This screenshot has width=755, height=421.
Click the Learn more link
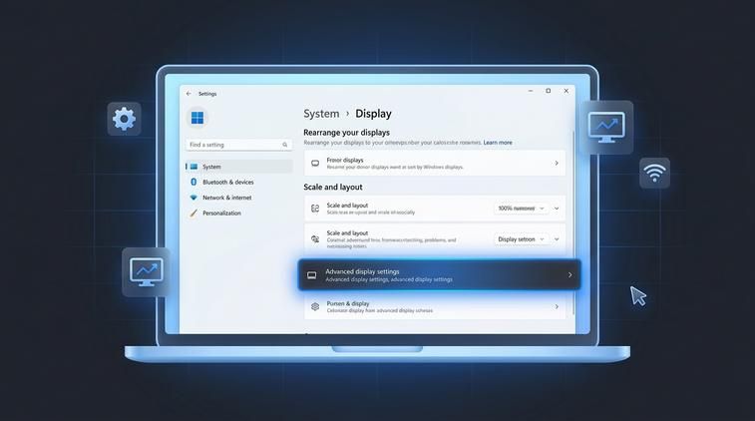[x=498, y=143]
